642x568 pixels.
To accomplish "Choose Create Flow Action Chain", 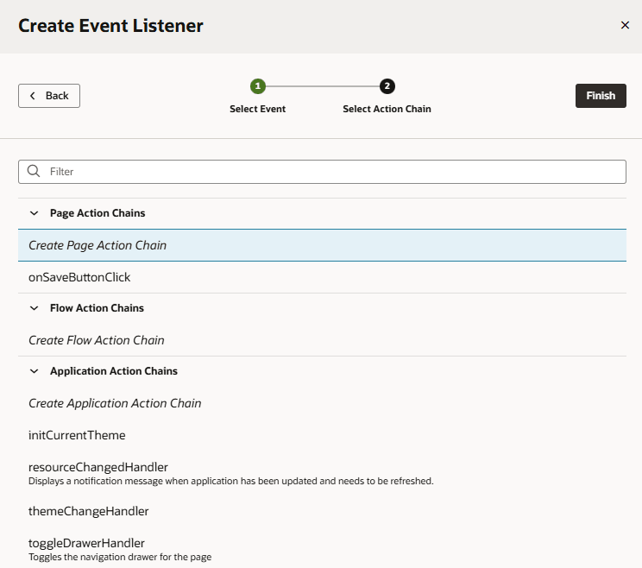I will tap(322, 340).
